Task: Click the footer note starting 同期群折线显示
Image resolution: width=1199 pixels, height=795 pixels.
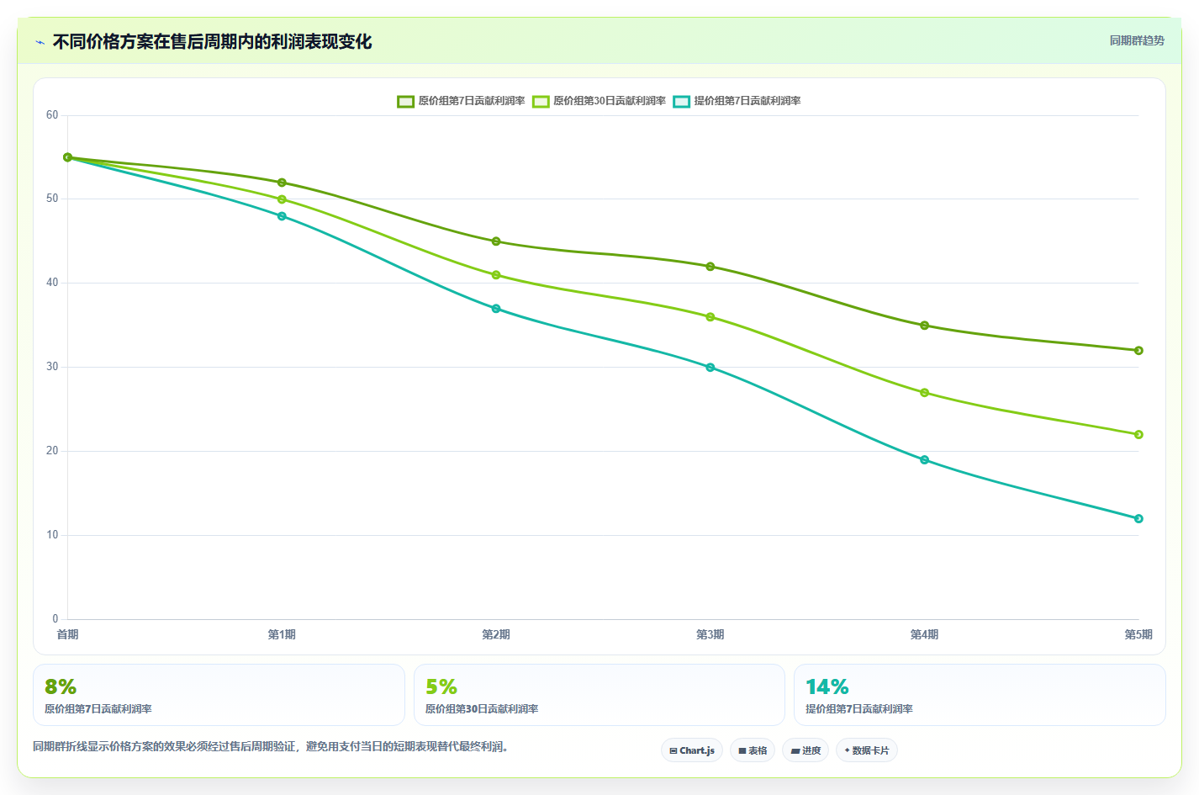Action: pos(271,747)
